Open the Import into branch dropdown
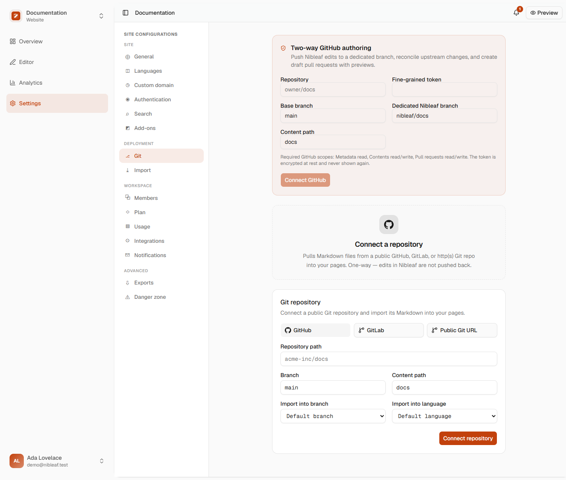The height and width of the screenshot is (480, 566). [x=333, y=416]
